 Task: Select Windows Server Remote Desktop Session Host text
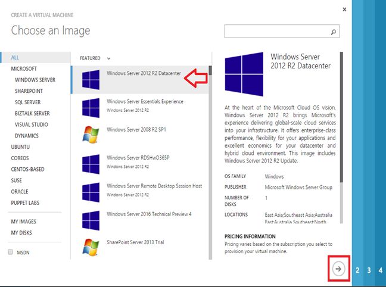154,186
